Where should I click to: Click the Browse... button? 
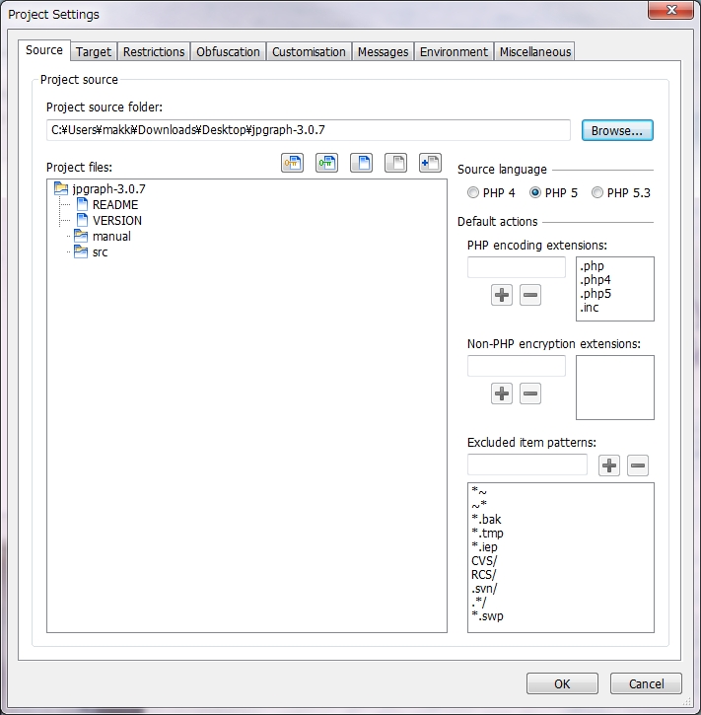coord(617,130)
